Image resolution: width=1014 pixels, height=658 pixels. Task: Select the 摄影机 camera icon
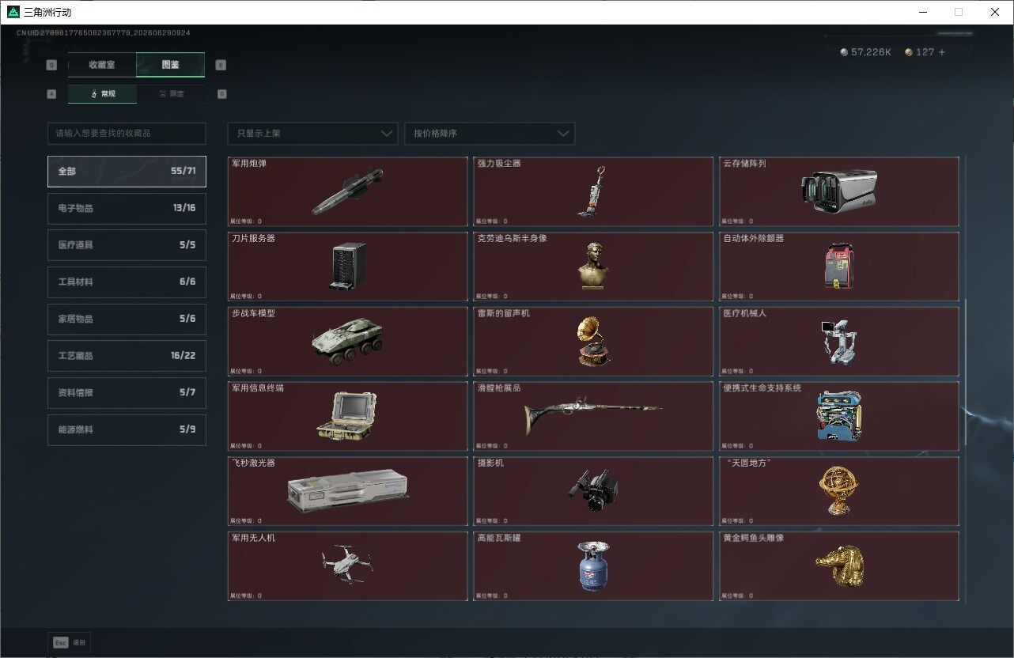(x=593, y=490)
